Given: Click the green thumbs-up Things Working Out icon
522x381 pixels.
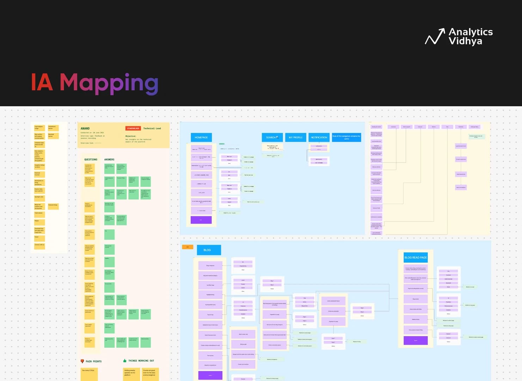Looking at the screenshot, I should point(125,361).
